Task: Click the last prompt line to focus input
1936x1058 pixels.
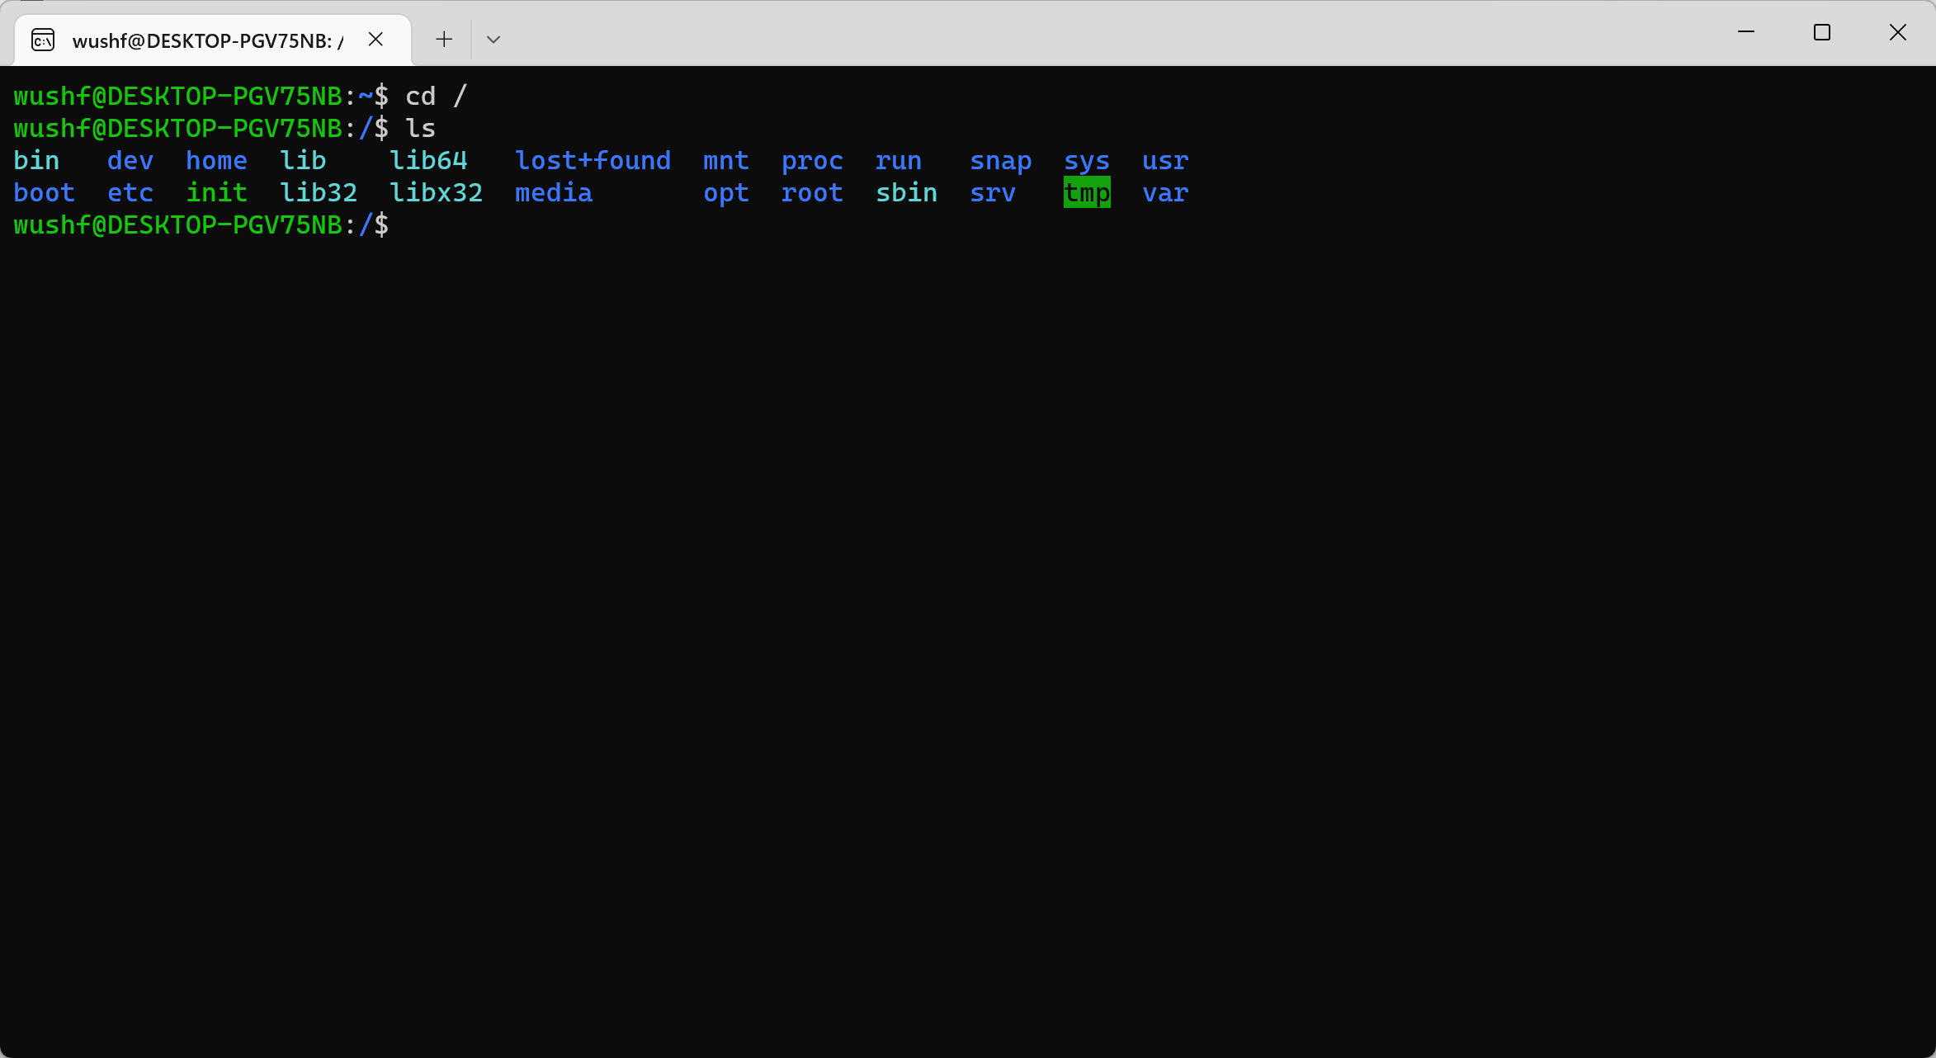Action: (201, 225)
